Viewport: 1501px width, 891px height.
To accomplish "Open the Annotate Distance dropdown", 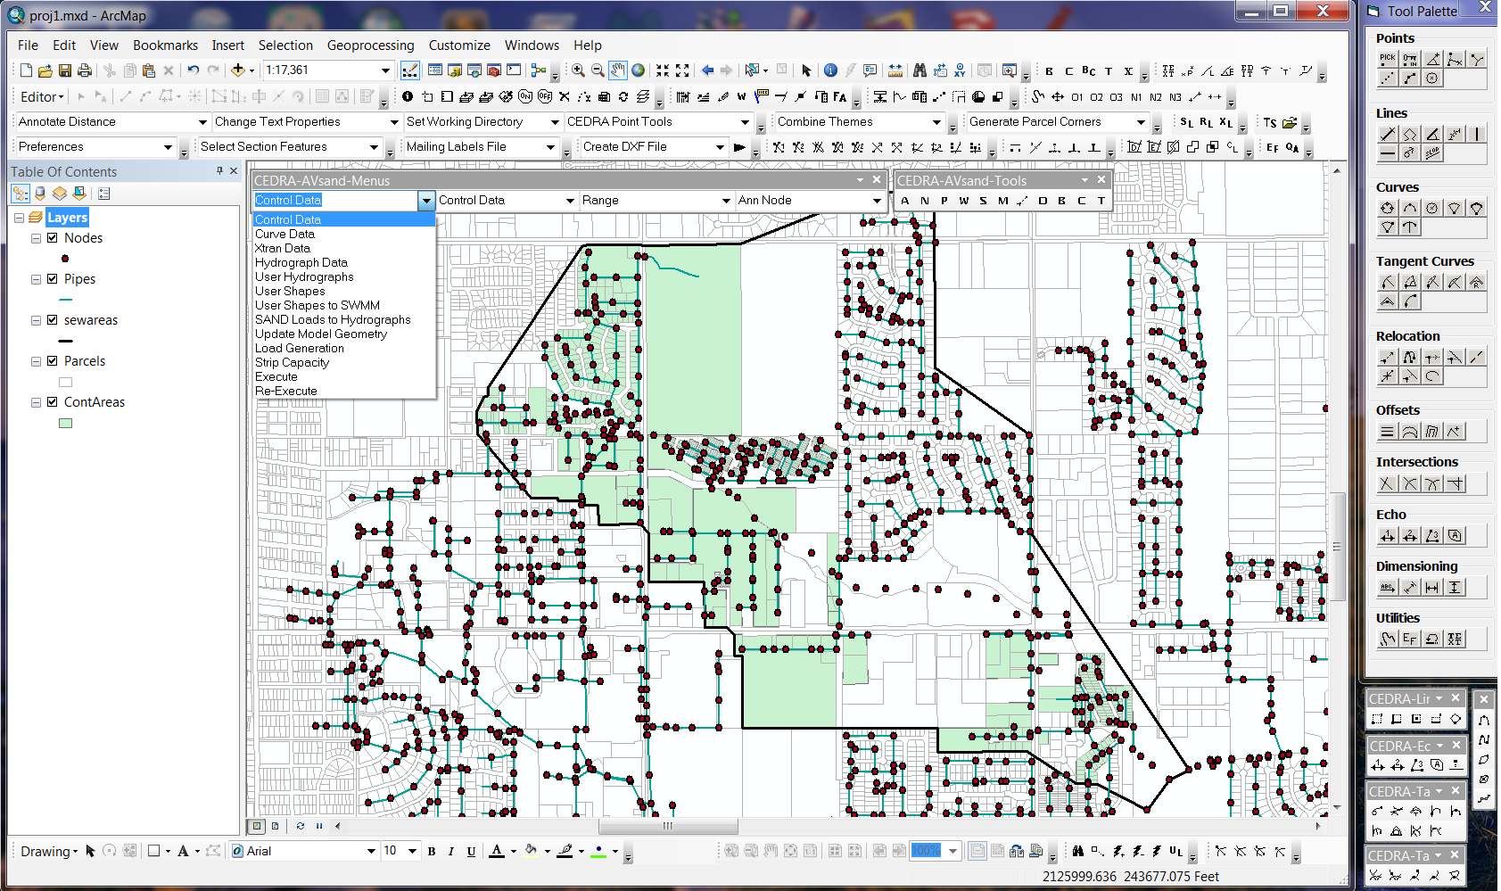I will [x=202, y=122].
